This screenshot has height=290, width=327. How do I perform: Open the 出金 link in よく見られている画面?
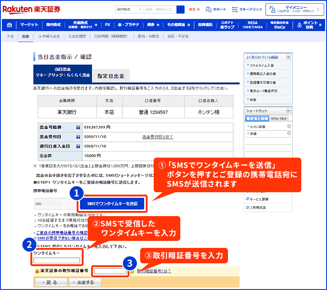[253, 100]
